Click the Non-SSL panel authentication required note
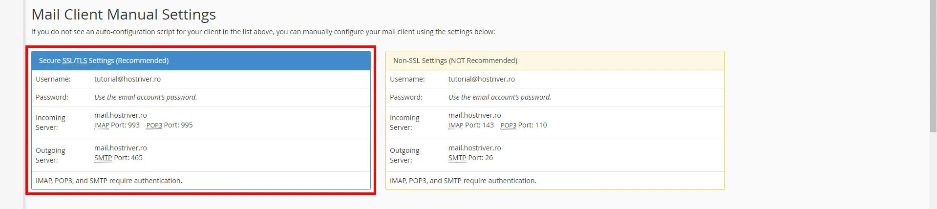 (463, 181)
